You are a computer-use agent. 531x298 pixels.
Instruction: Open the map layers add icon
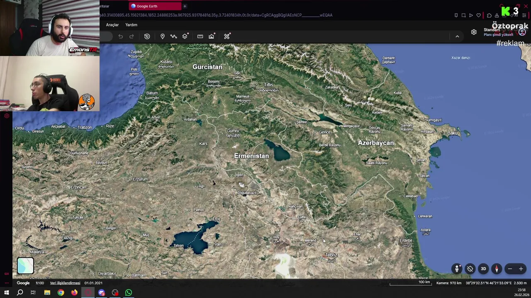(x=185, y=36)
